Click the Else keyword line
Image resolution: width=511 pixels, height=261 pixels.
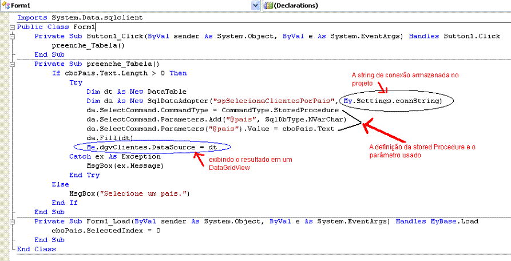pos(60,184)
